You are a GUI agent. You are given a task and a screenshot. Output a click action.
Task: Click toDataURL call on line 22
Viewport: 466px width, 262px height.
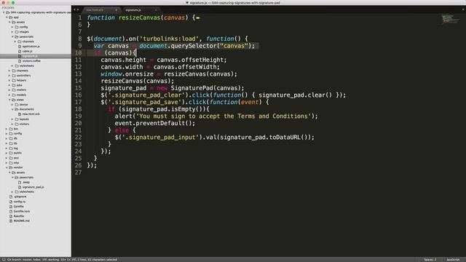(286, 138)
